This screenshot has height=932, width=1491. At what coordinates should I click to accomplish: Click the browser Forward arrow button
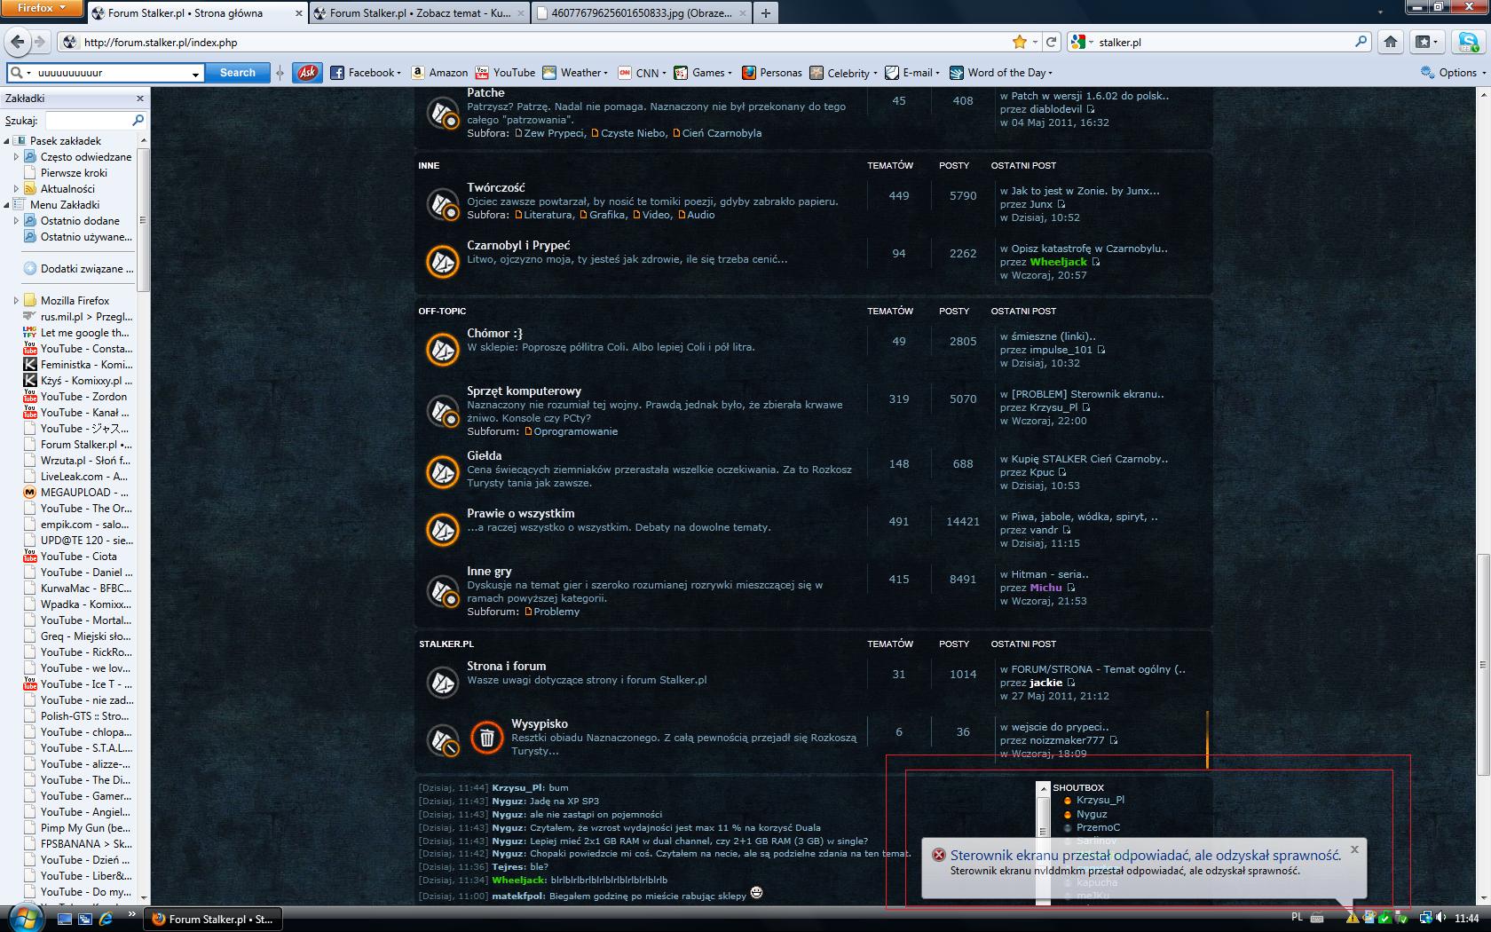point(39,42)
